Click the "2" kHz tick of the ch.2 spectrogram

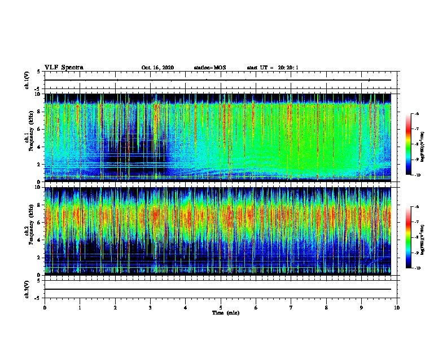[39, 258]
